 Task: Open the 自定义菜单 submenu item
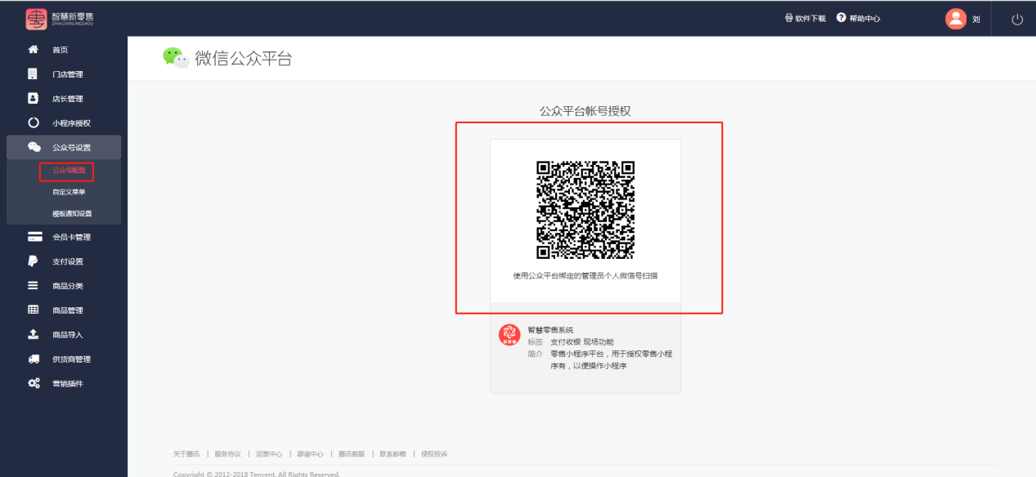(69, 192)
